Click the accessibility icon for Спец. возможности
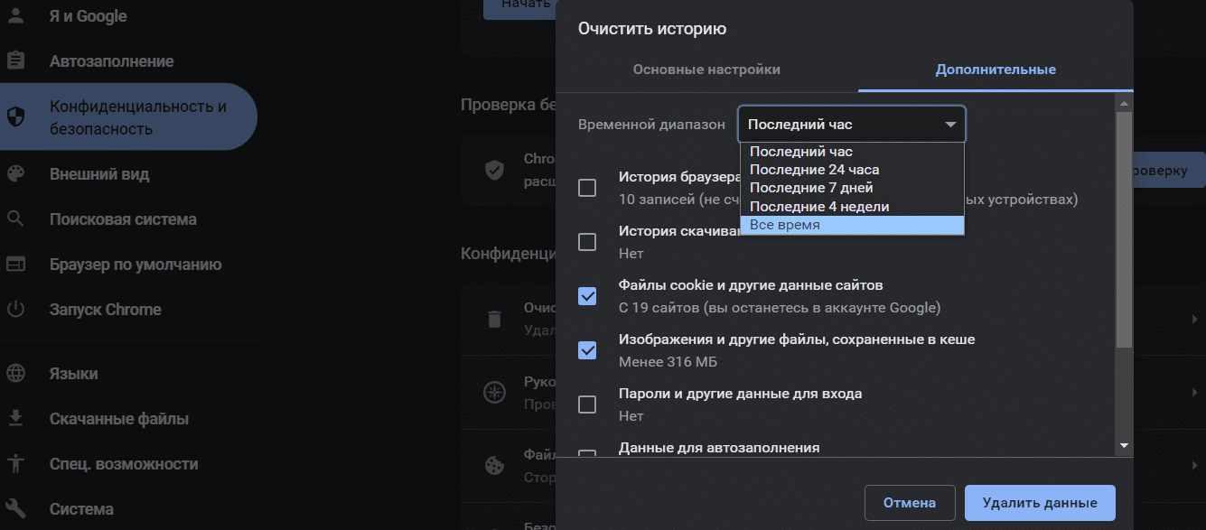This screenshot has height=530, width=1206. pos(15,464)
